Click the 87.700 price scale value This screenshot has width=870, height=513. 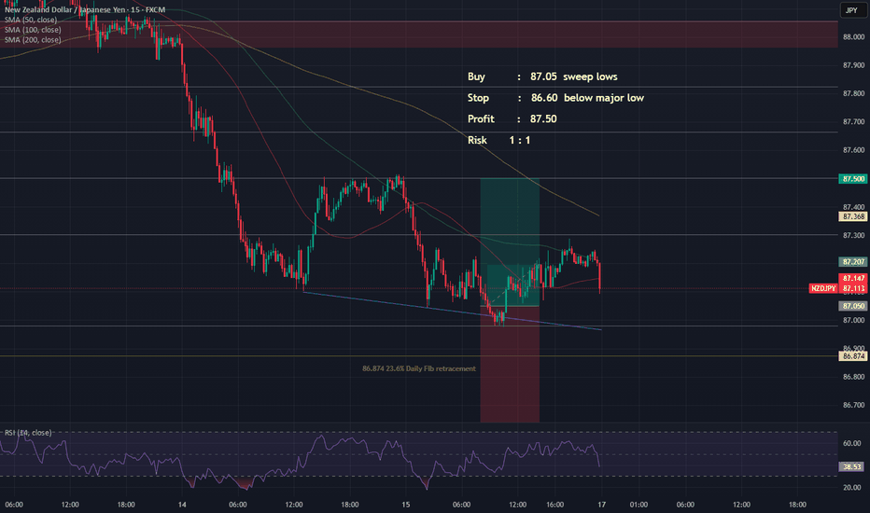(853, 121)
